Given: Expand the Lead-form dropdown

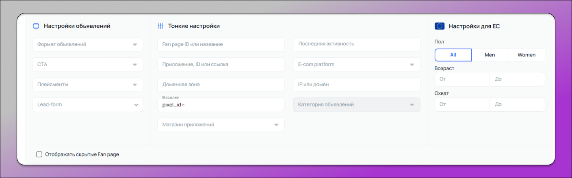Looking at the screenshot, I should pos(87,104).
